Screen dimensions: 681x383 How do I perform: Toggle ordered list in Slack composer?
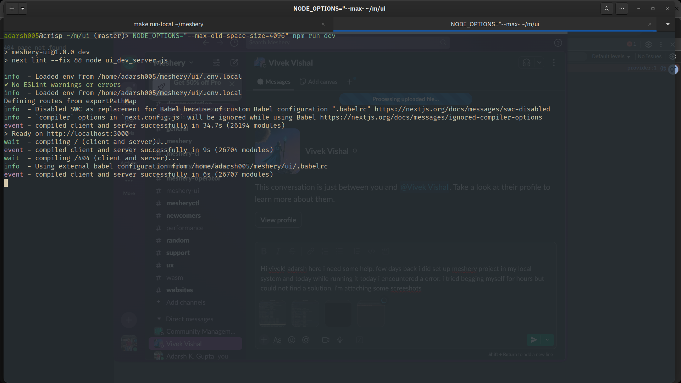[325, 251]
